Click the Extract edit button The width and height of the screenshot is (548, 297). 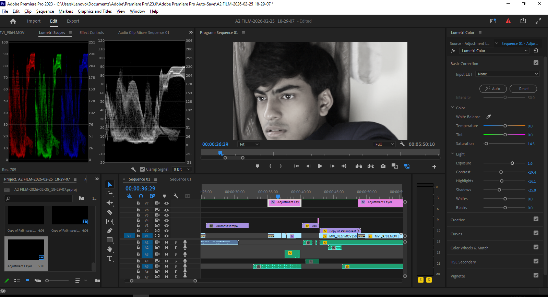[371, 166]
